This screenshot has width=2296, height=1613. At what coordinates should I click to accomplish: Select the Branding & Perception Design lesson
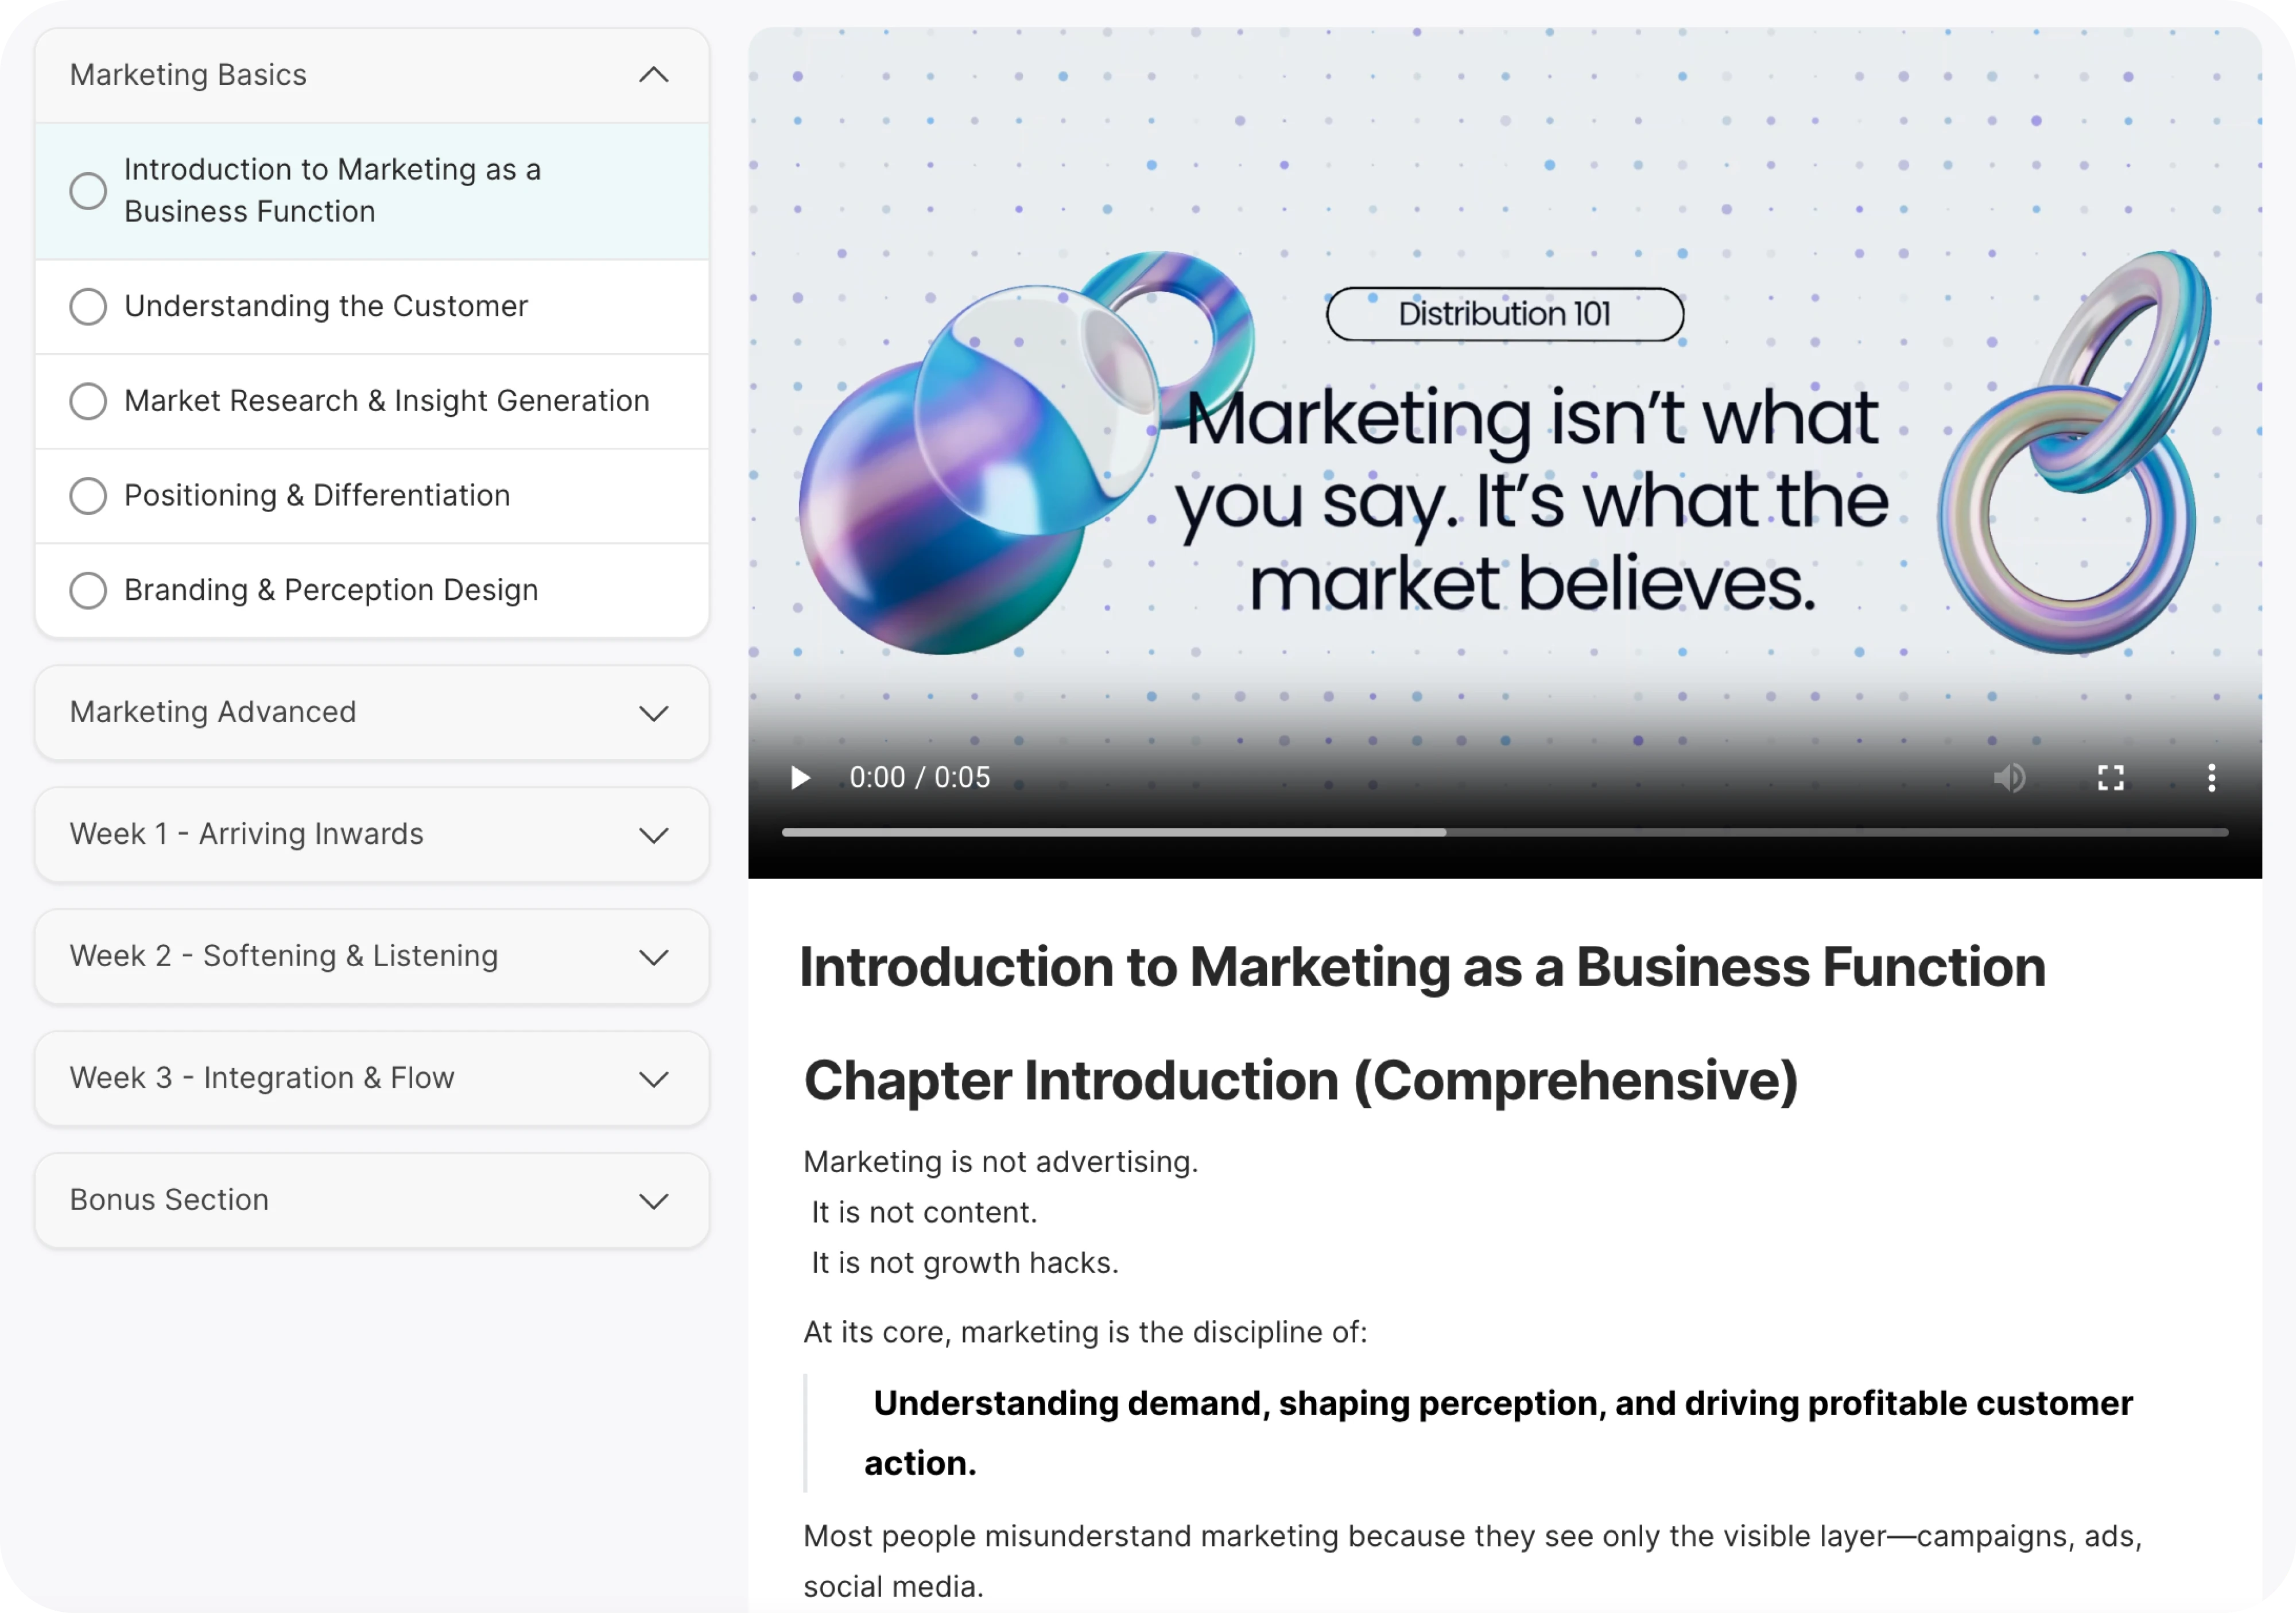330,590
